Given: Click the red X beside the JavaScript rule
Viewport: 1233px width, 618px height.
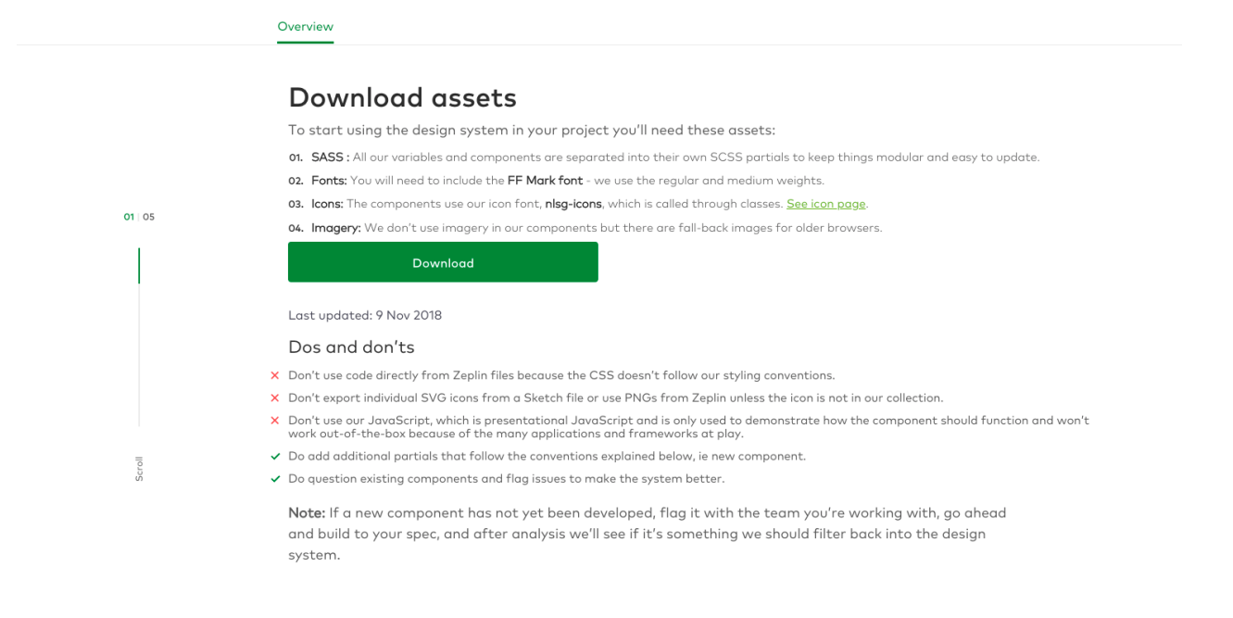Looking at the screenshot, I should pyautogui.click(x=275, y=420).
